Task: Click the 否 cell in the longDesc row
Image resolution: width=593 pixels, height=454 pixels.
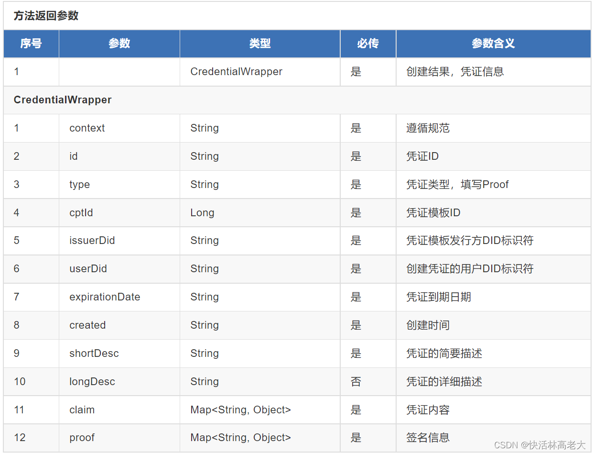Action: (x=356, y=382)
